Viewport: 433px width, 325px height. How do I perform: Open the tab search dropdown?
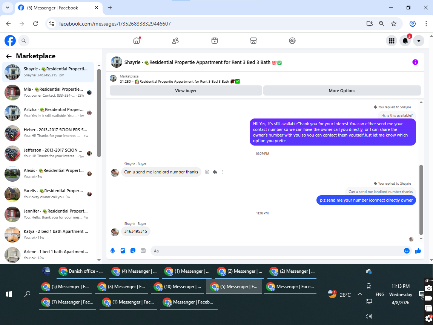point(8,8)
